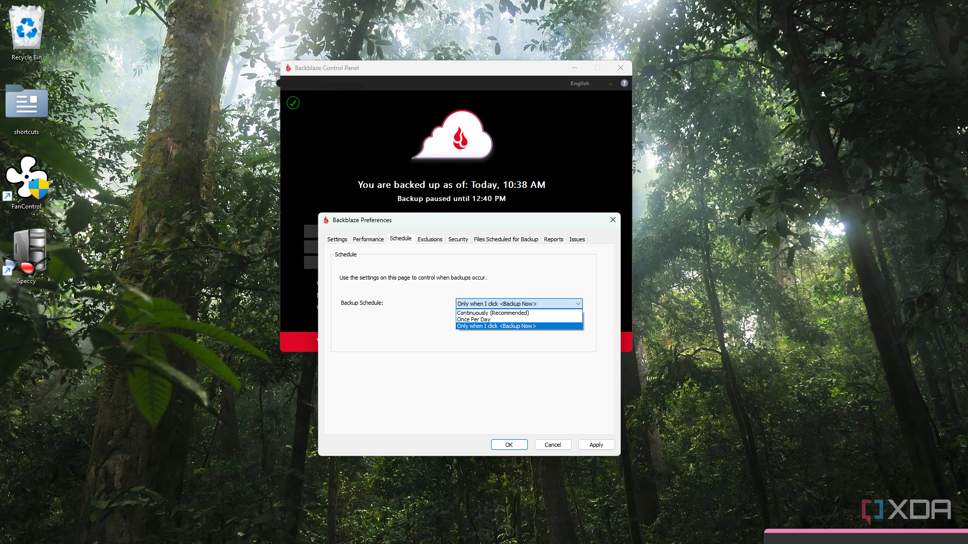Click the green backup status checkmark
The image size is (968, 544).
click(x=293, y=103)
